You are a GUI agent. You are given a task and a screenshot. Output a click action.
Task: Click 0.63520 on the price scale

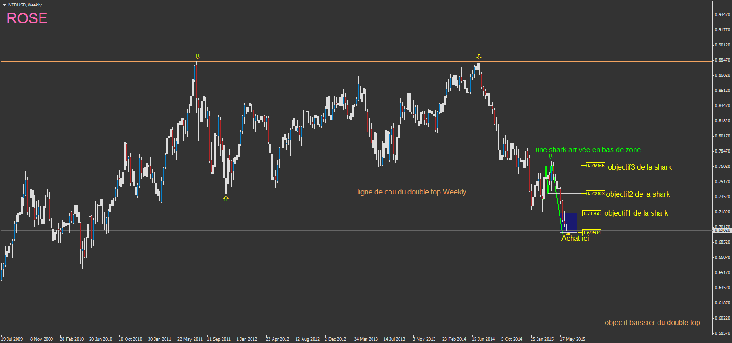tap(722, 288)
